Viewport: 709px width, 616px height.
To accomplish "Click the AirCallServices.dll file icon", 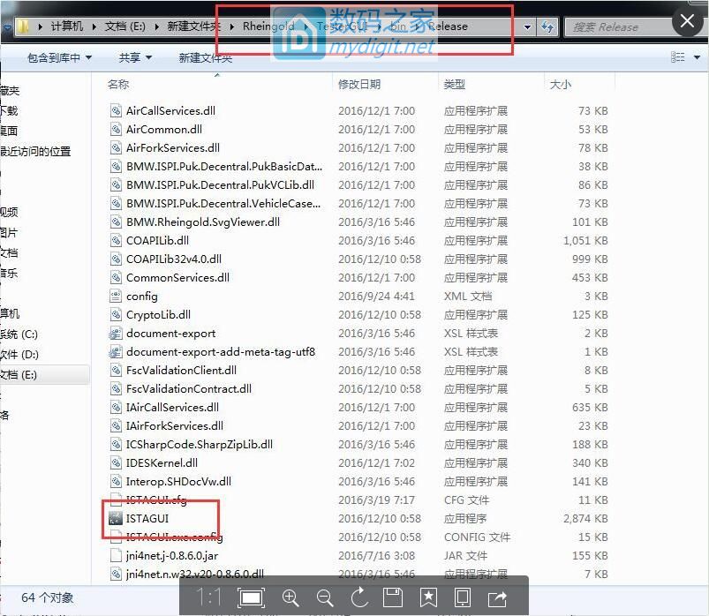I will point(116,110).
